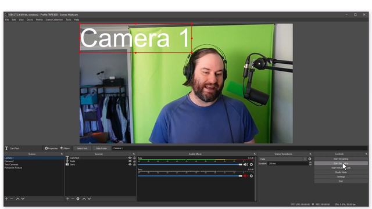Open the Edit menu
Image resolution: width=372 pixels, height=209 pixels.
14,20
